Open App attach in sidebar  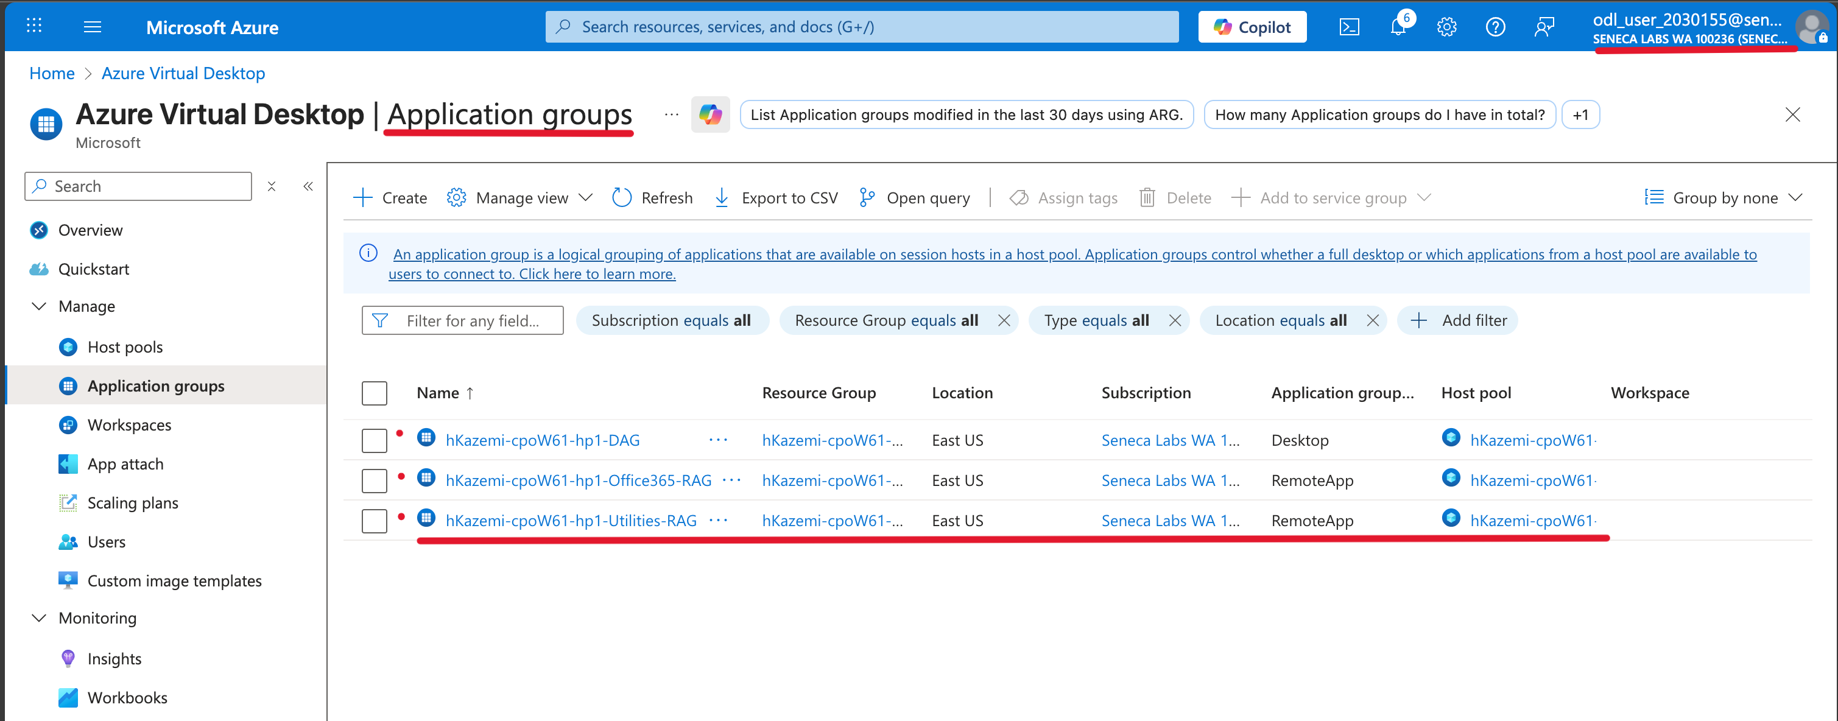(125, 463)
